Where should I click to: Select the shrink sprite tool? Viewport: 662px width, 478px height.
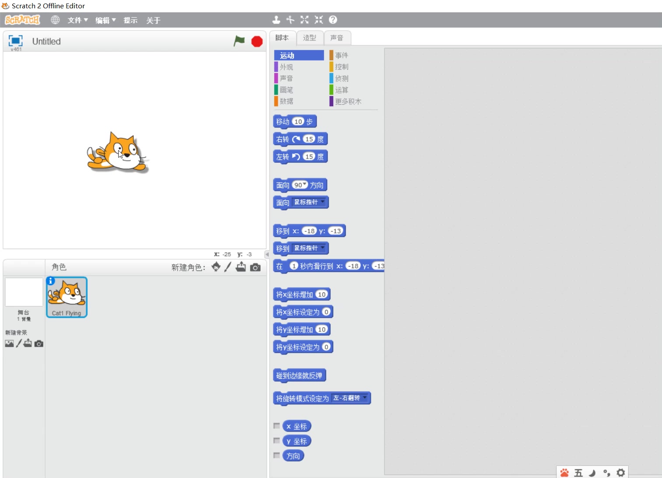318,20
